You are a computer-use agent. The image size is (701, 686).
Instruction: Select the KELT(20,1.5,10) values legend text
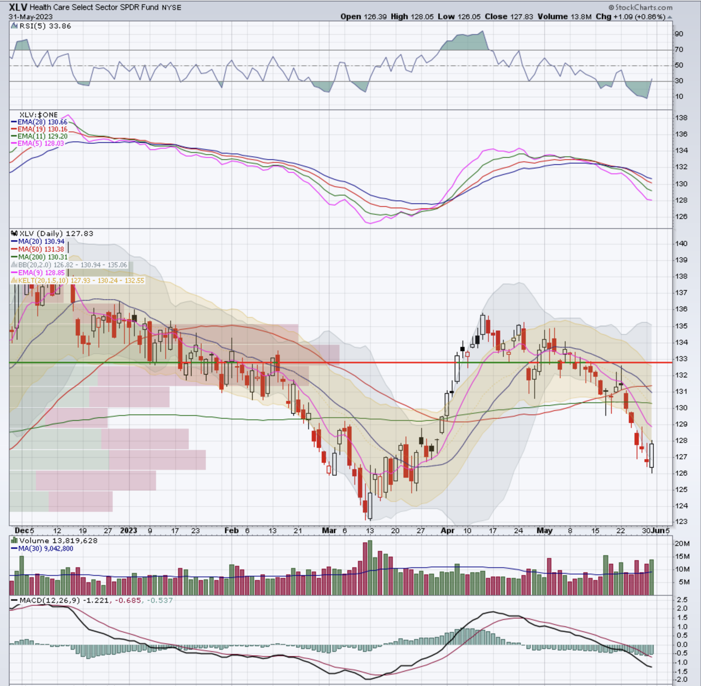pyautogui.click(x=81, y=280)
